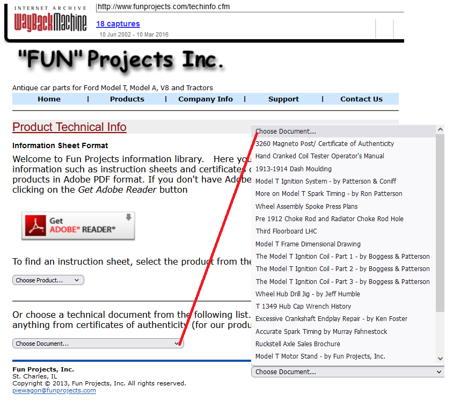The image size is (453, 401).
Task: Open the Choose Product dropdown
Action: [x=48, y=280]
